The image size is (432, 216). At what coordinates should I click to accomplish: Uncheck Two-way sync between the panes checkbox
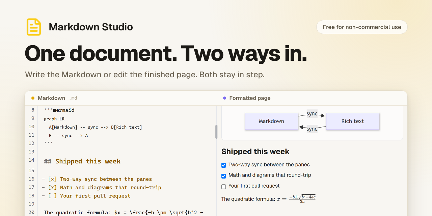223,165
